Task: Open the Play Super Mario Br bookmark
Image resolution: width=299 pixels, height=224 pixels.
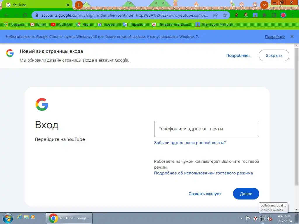Action: coord(215,24)
